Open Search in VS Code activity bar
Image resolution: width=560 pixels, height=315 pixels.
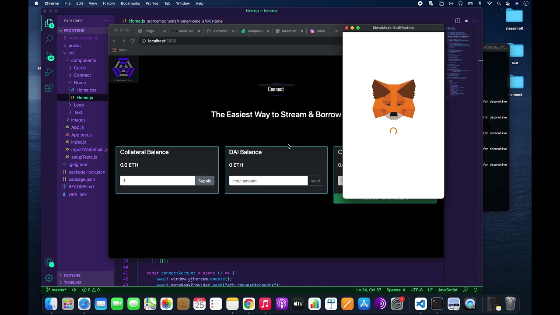(49, 39)
